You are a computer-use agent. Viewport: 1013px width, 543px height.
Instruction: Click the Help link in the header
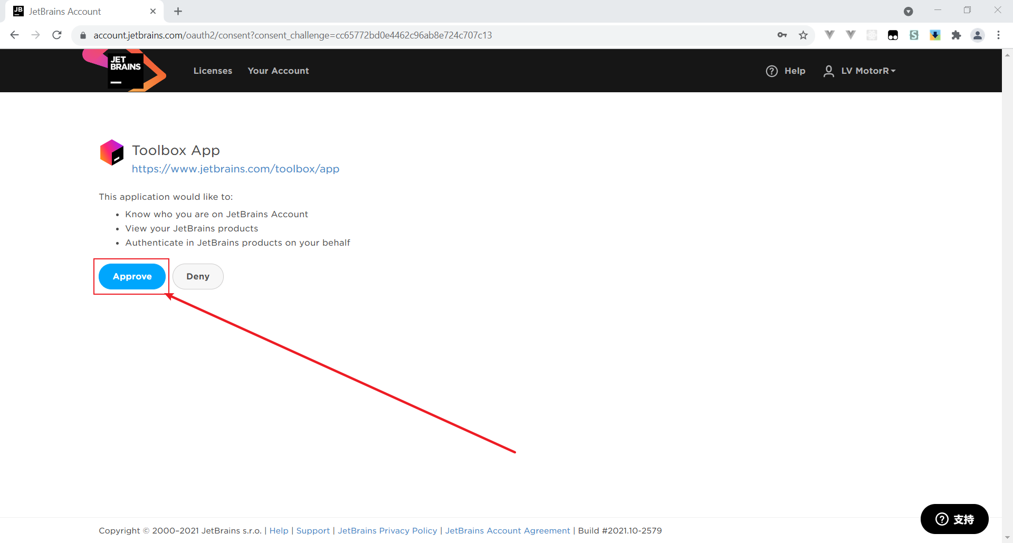795,71
